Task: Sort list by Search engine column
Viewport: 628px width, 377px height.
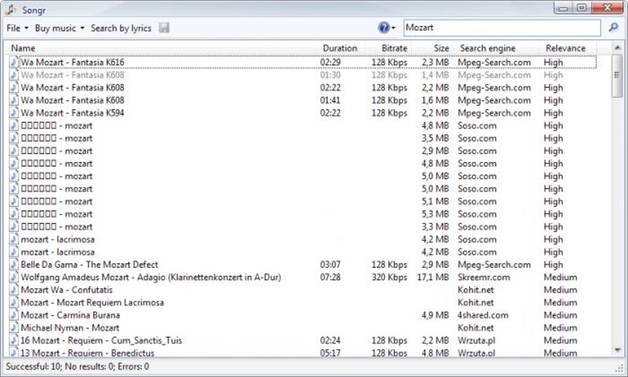Action: pos(488,48)
